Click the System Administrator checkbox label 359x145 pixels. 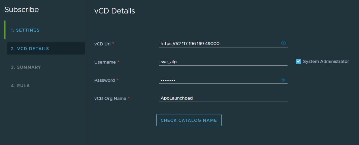(x=326, y=62)
